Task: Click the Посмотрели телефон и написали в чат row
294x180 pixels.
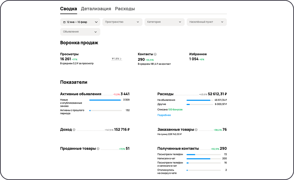Action: [x=192, y=164]
